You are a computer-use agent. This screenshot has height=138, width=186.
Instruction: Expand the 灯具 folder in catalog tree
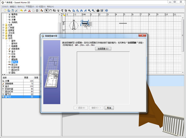(x=3, y=25)
